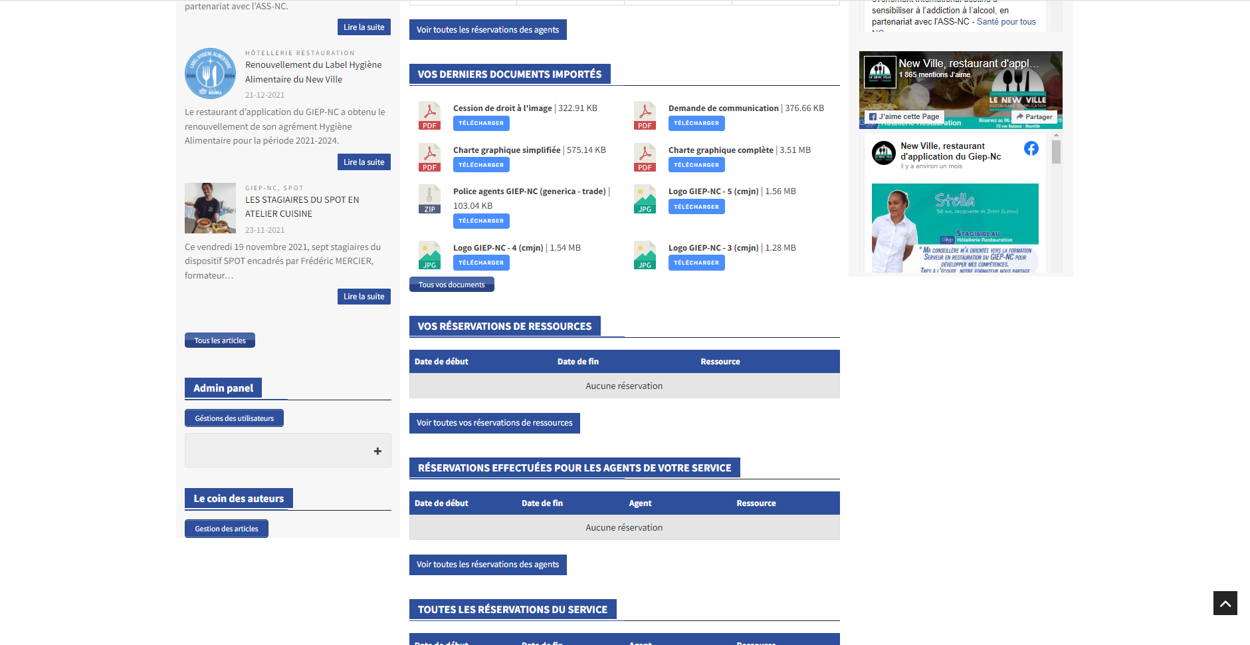The image size is (1250, 645).
Task: Open LES STAGIAIRES DU SPOT EN ATELIER CUISINE title
Action: click(302, 207)
